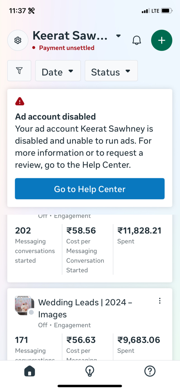
Task: Open the Wedding Leads | 2024 – Images campaign title
Action: pos(85,308)
